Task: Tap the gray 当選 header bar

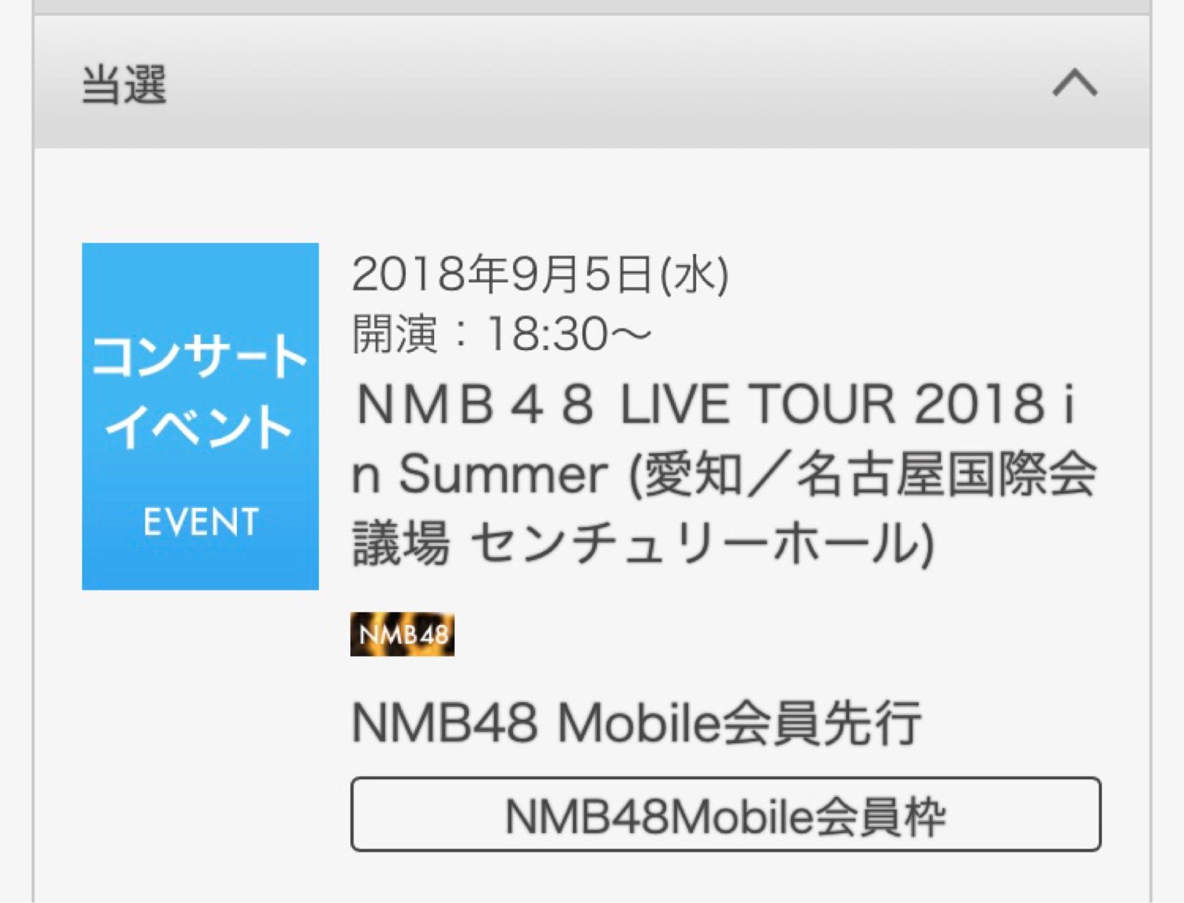Action: point(592,83)
